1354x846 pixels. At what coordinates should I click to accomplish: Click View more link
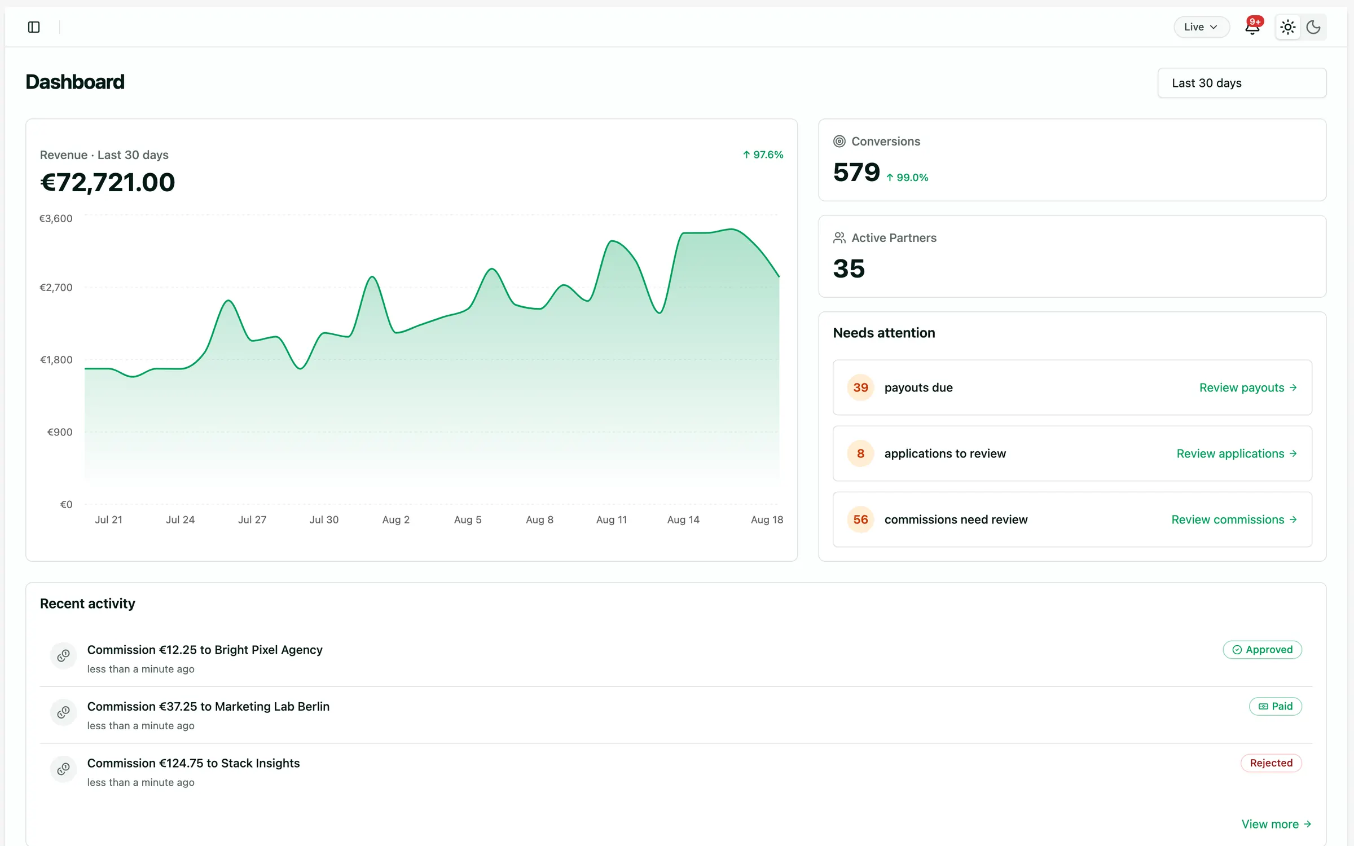tap(1276, 824)
